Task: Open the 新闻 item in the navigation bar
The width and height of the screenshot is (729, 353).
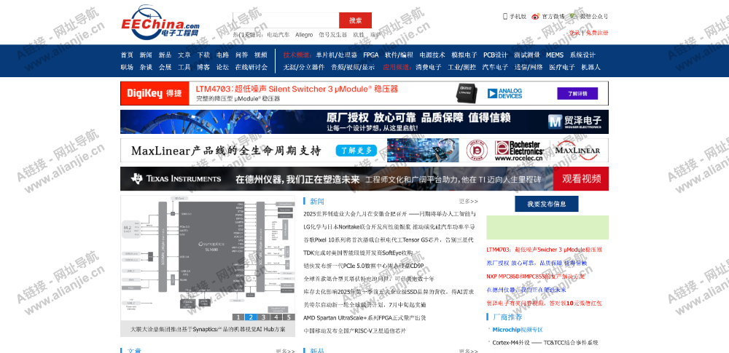Action: tap(146, 55)
